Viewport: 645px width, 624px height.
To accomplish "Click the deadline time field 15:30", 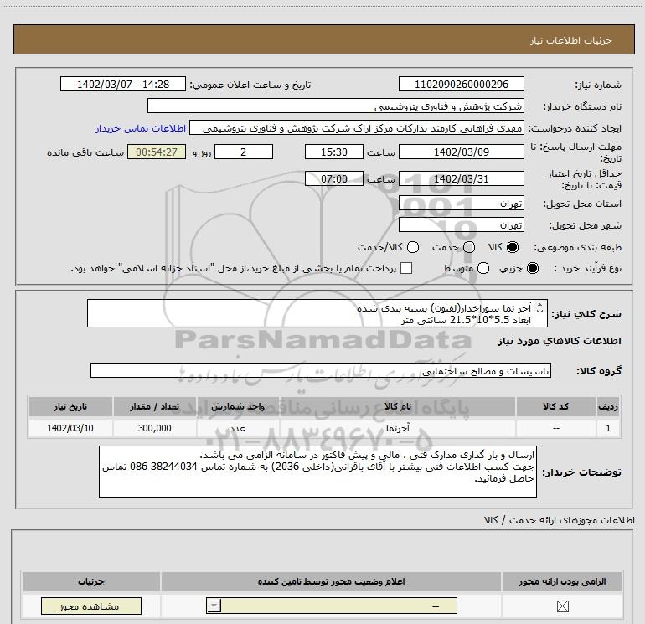I will 334,152.
